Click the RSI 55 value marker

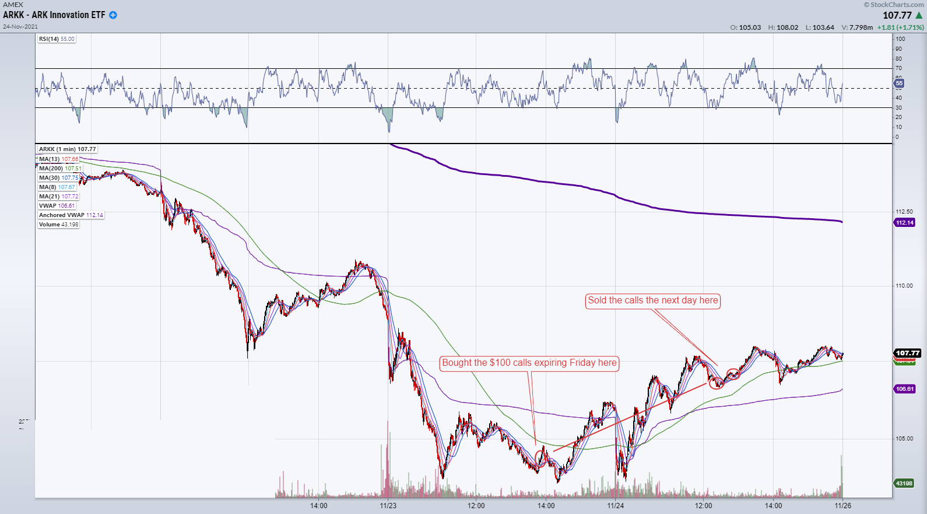point(899,83)
